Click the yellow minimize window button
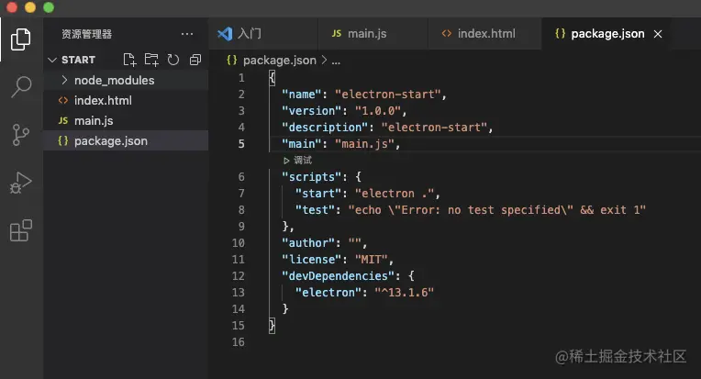Viewport: 701px width, 379px height. [x=30, y=7]
